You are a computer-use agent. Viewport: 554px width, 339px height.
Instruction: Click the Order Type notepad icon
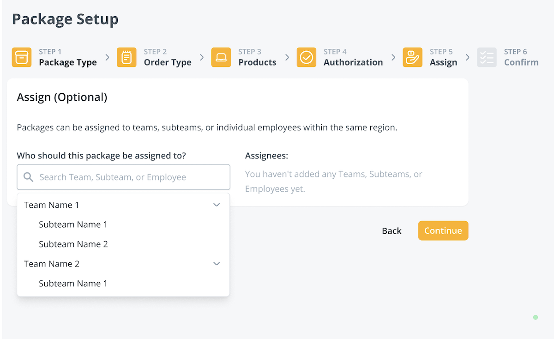(126, 58)
